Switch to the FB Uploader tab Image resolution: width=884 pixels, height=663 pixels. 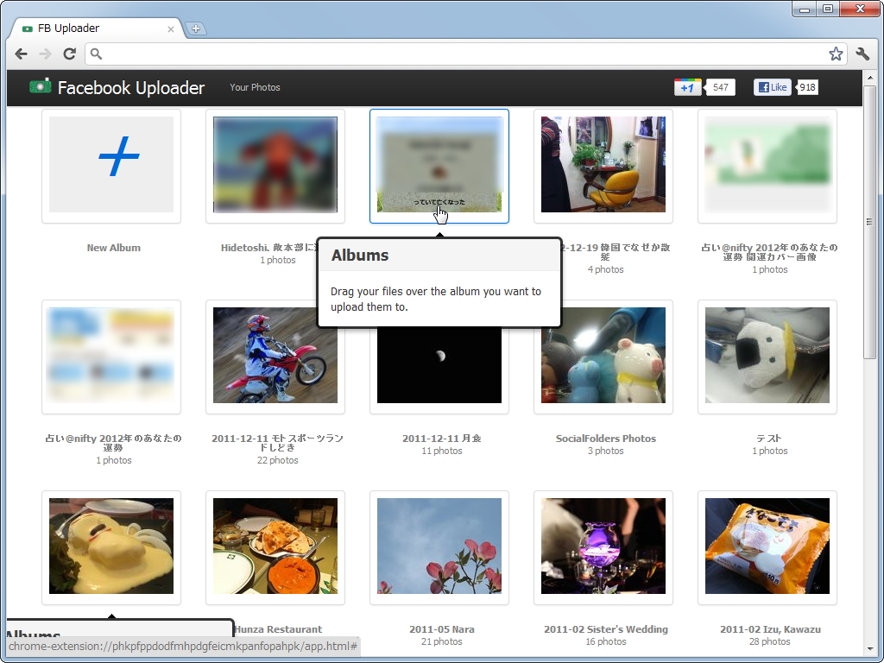point(86,28)
